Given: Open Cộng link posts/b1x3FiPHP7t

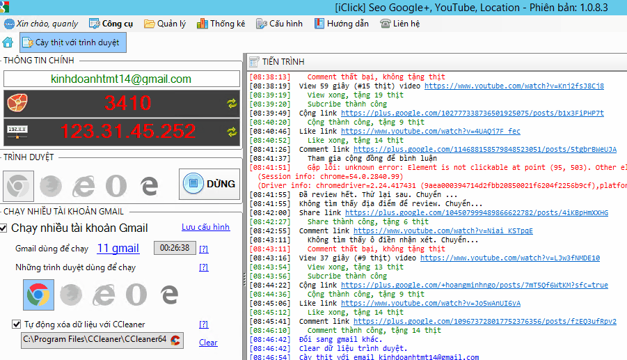Looking at the screenshot, I should (473, 114).
